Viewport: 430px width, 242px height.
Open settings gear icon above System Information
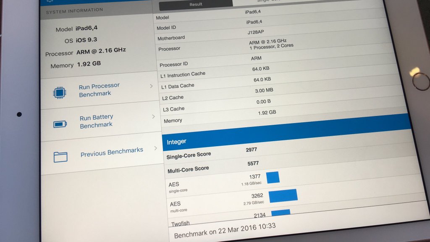pos(50,1)
